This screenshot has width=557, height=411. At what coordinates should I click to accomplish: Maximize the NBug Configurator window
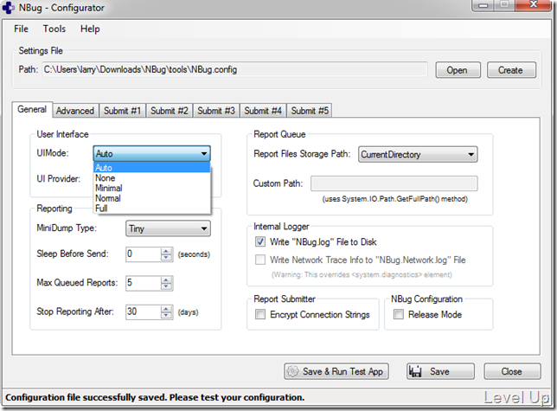pyautogui.click(x=503, y=5)
